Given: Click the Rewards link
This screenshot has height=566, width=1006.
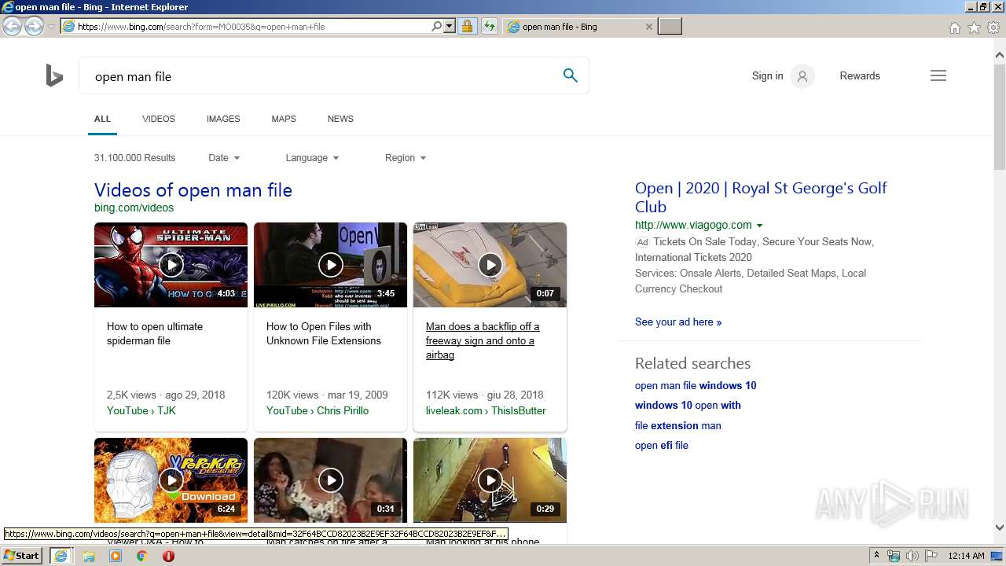Looking at the screenshot, I should [860, 76].
